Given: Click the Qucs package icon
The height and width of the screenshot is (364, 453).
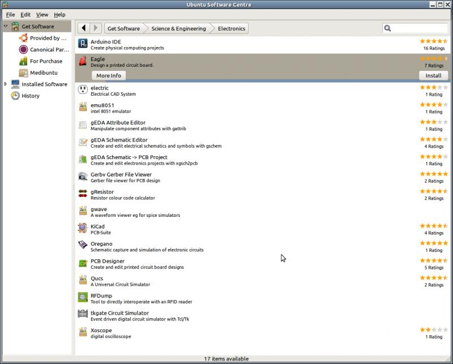Looking at the screenshot, I should [83, 280].
